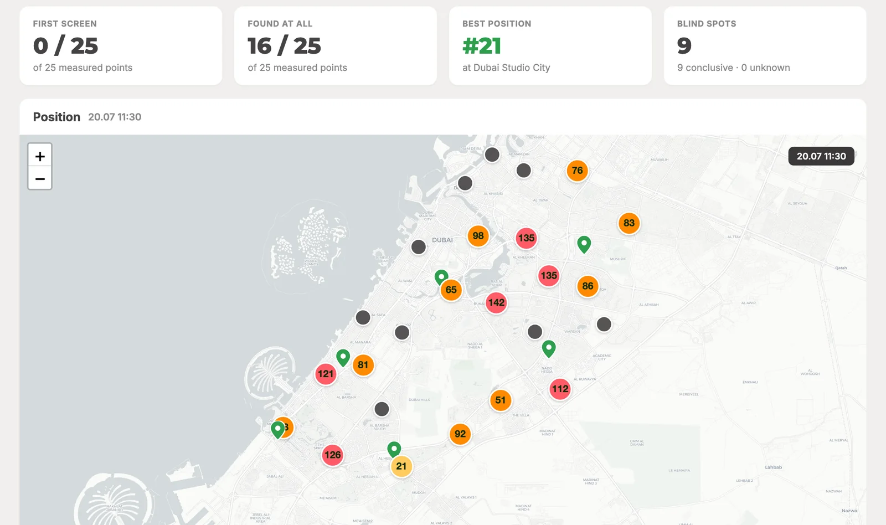Open the orange 86 position marker
This screenshot has width=886, height=525.
point(588,286)
